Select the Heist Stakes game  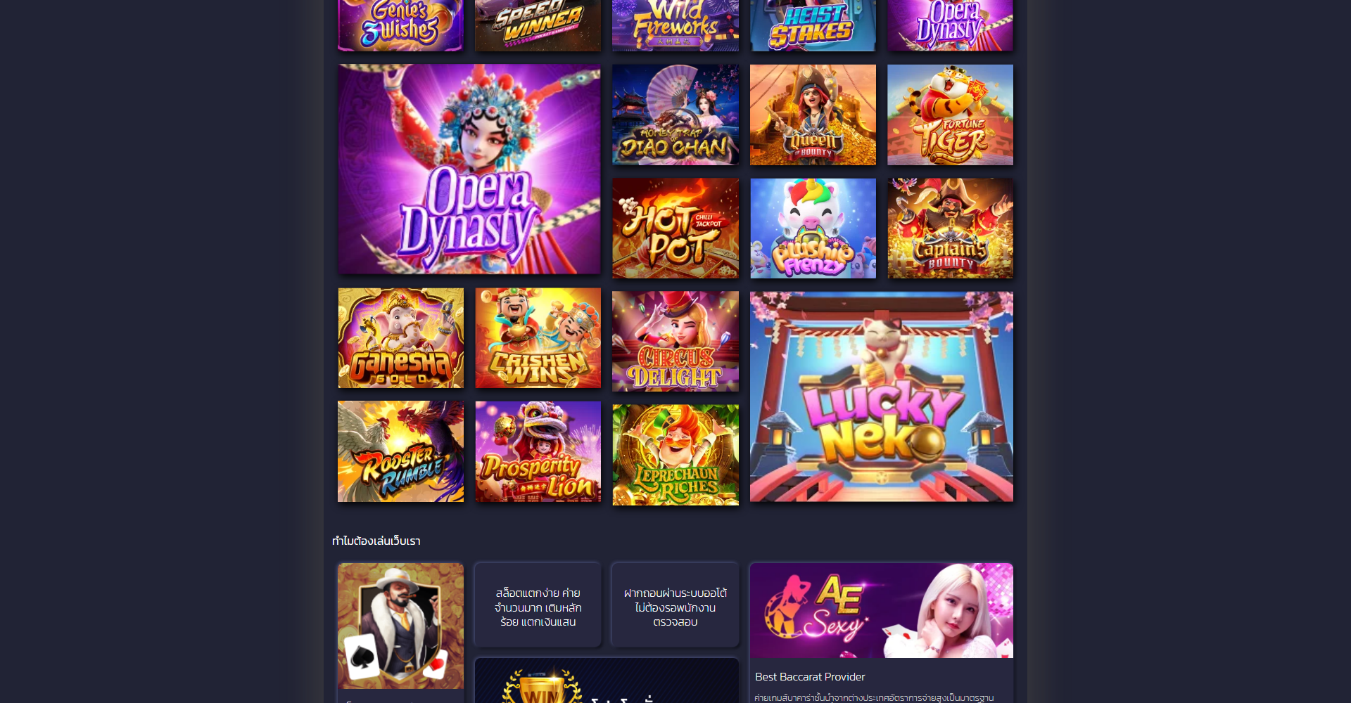click(x=813, y=25)
